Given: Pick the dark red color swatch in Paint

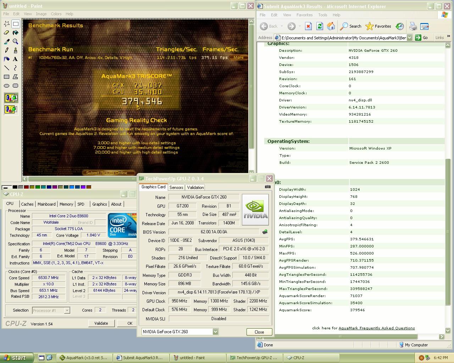Looking at the screenshot, I should tap(27, 187).
